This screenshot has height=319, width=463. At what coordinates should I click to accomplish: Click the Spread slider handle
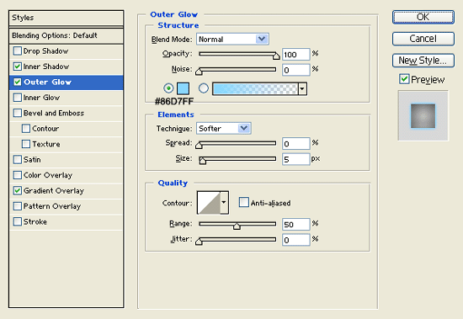tap(199, 145)
